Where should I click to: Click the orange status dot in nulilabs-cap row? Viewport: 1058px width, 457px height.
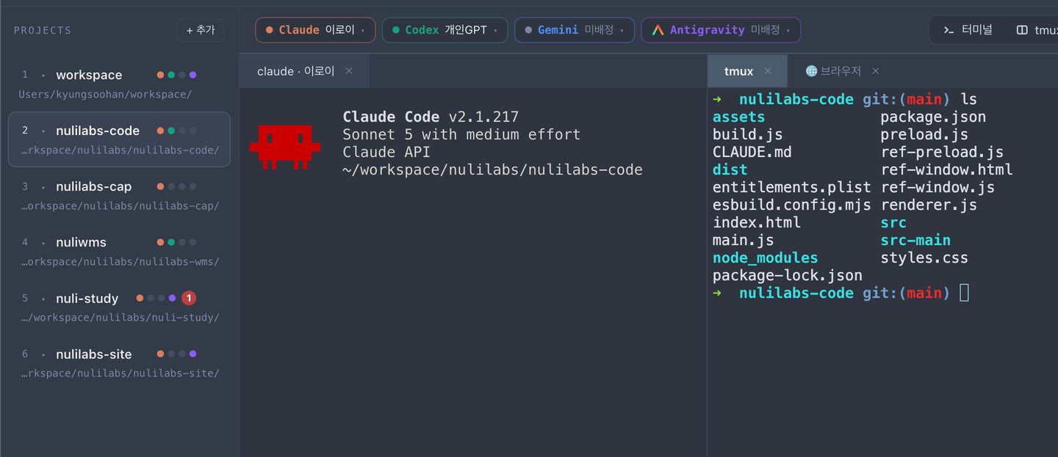(160, 186)
